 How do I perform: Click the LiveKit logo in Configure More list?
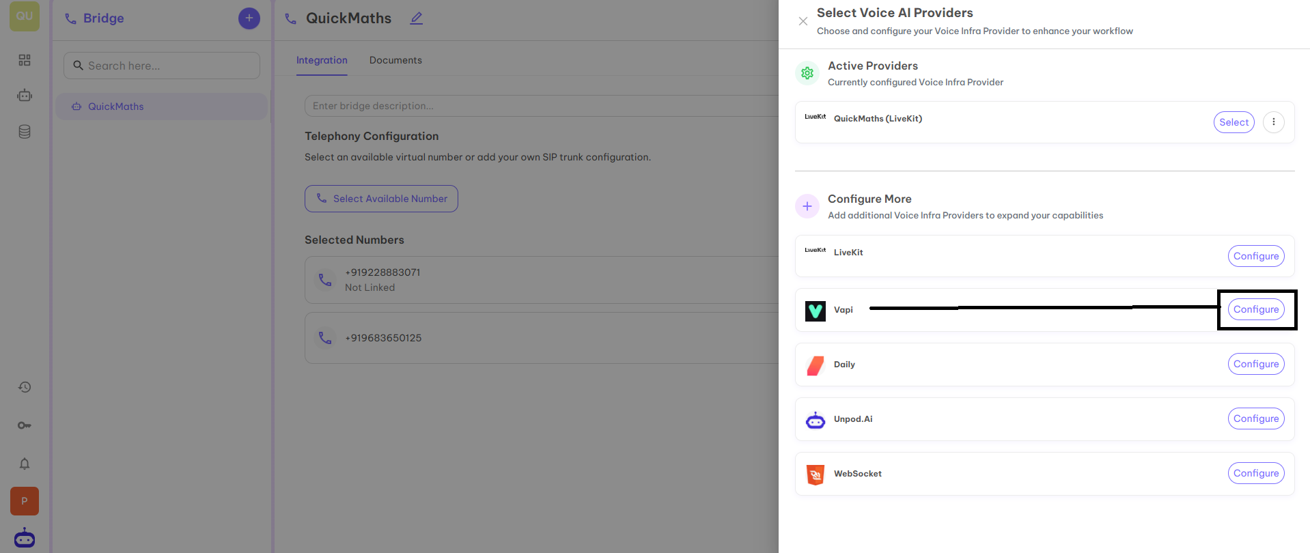click(816, 251)
